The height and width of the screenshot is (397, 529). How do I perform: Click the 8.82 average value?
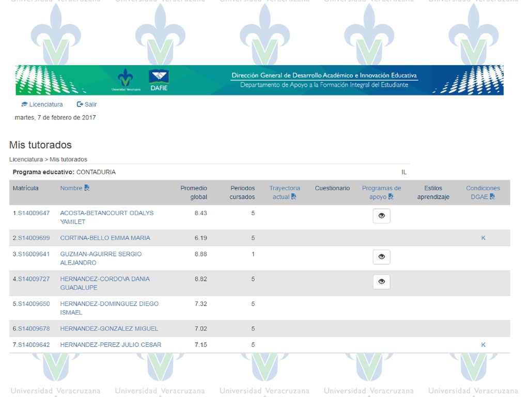[201, 279]
